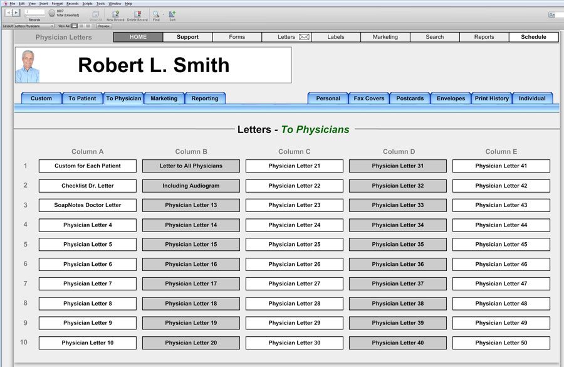The image size is (564, 367).
Task: Click the Find magnifier icon
Action: [156, 15]
